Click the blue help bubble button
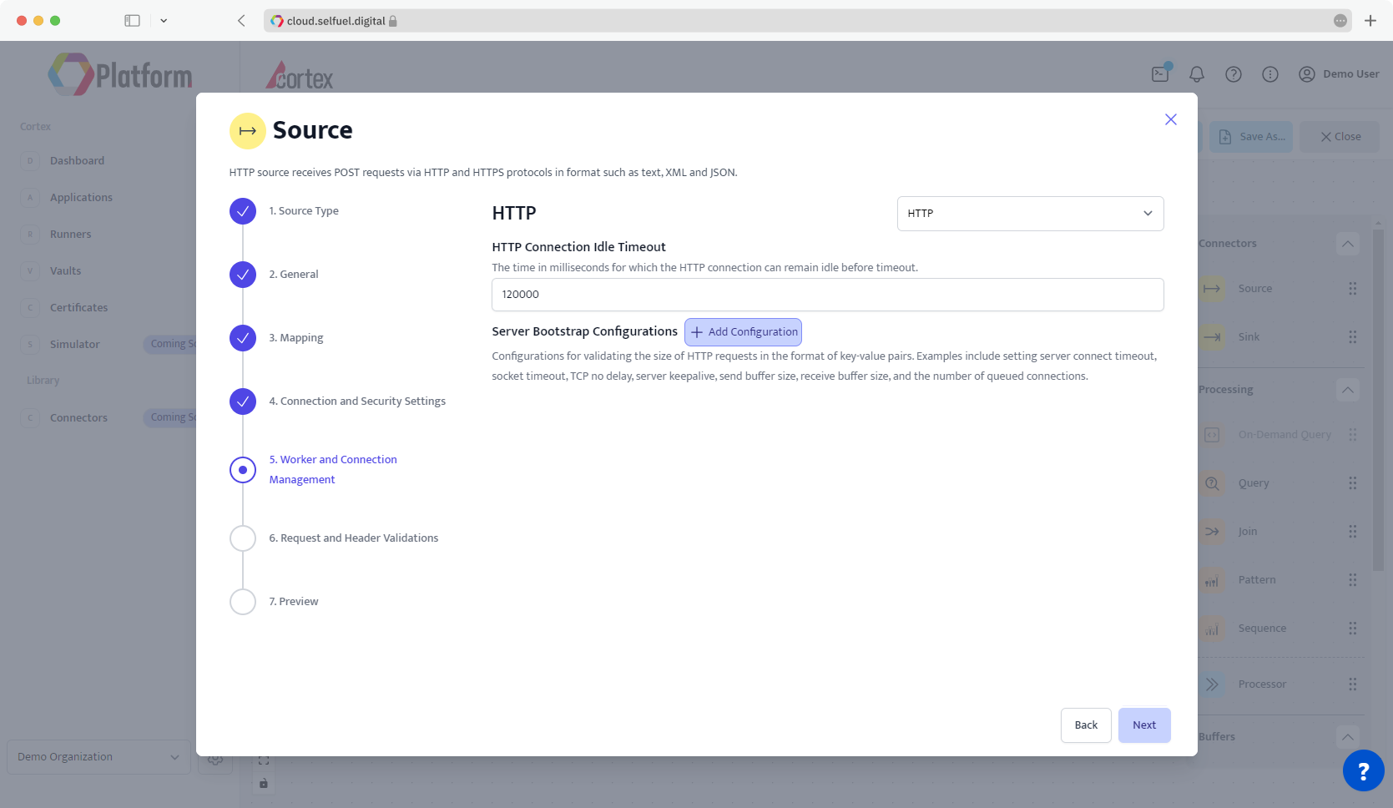 [x=1363, y=771]
